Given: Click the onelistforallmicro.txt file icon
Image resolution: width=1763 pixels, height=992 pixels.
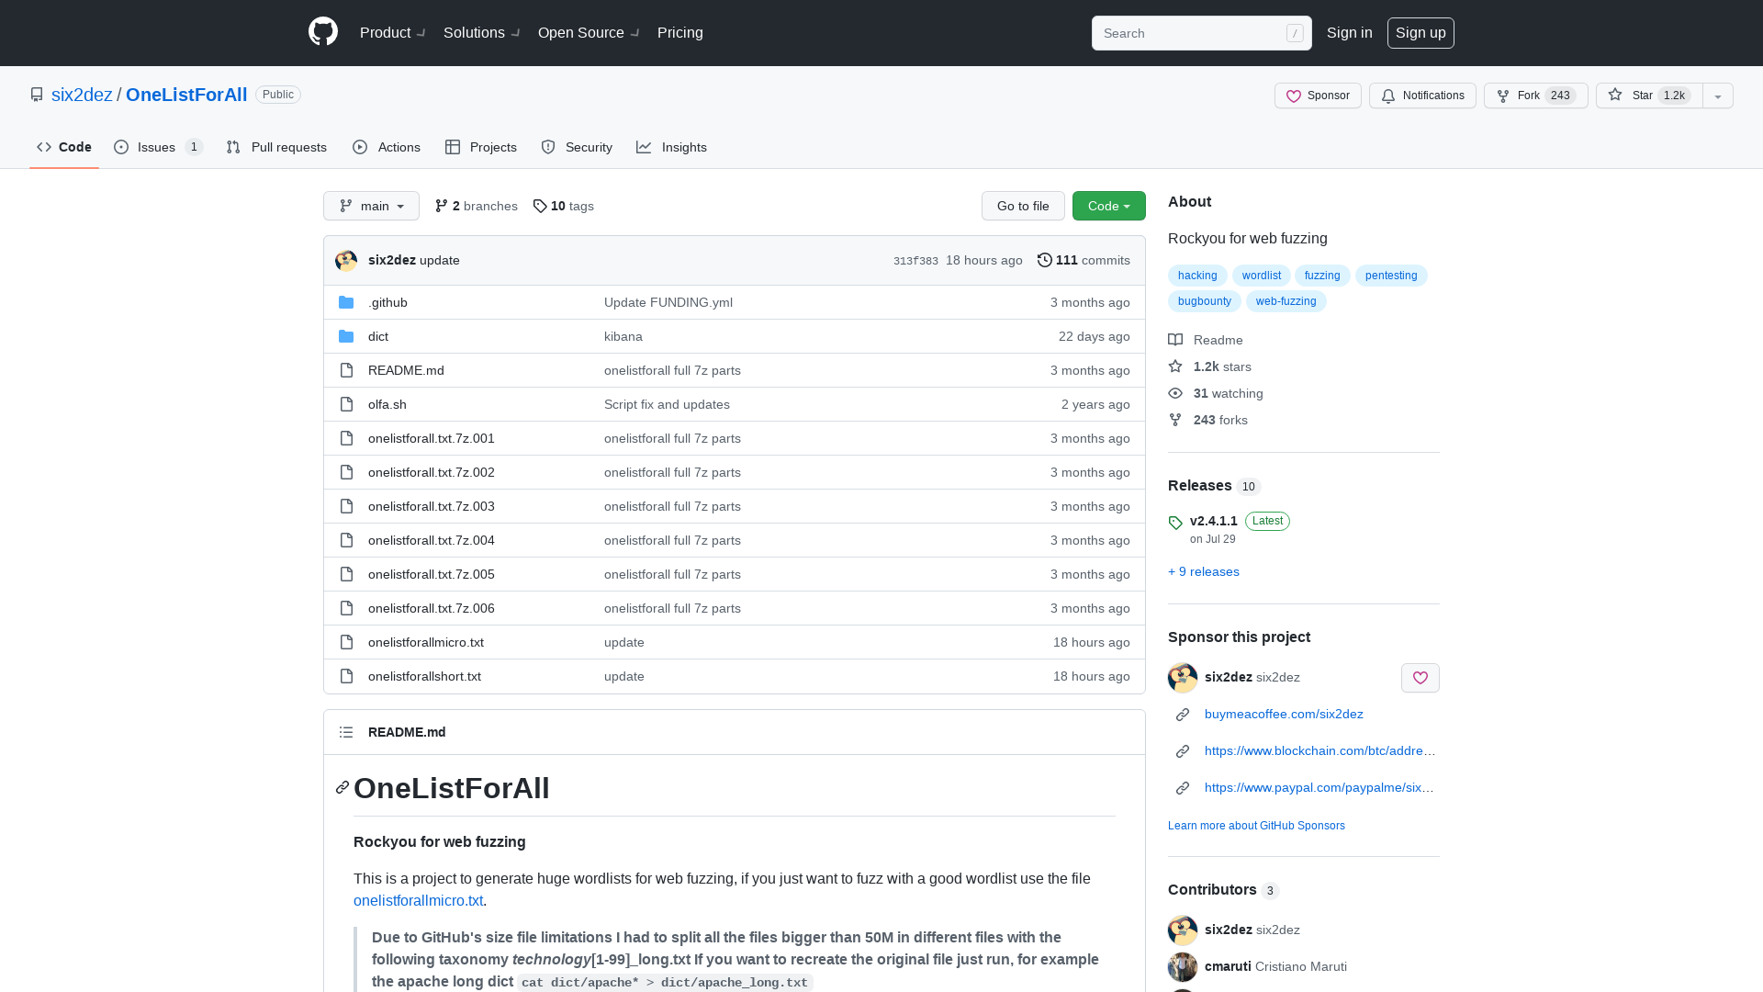Looking at the screenshot, I should point(346,642).
